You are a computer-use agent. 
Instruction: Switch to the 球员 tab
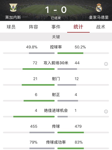[11, 27]
